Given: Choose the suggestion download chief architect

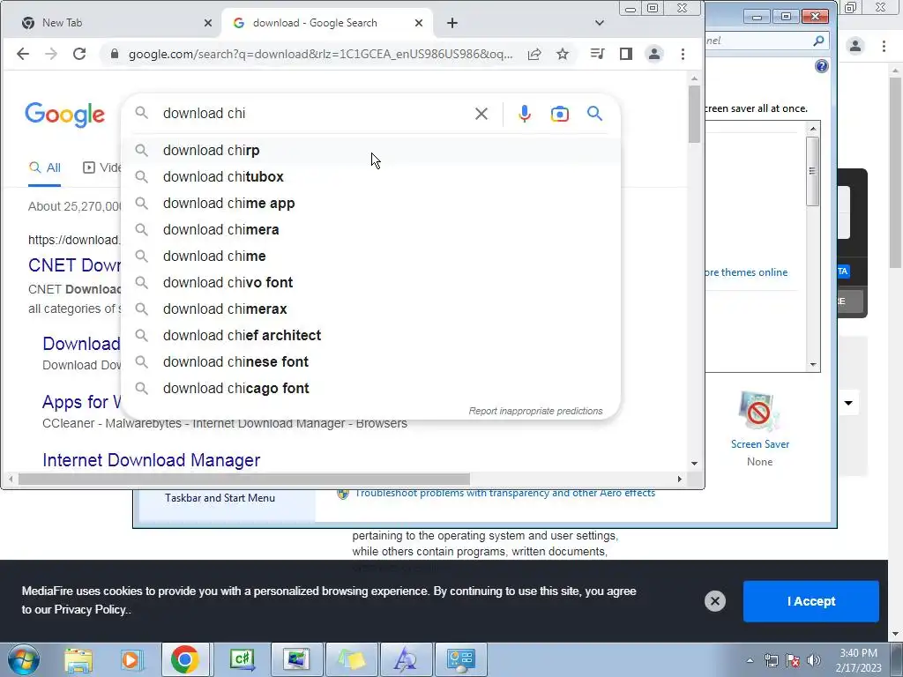Looking at the screenshot, I should tap(371, 336).
